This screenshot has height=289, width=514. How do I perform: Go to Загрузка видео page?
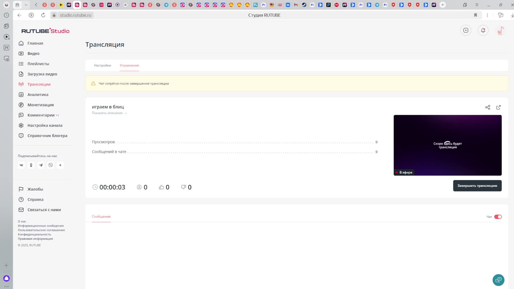coord(42,74)
